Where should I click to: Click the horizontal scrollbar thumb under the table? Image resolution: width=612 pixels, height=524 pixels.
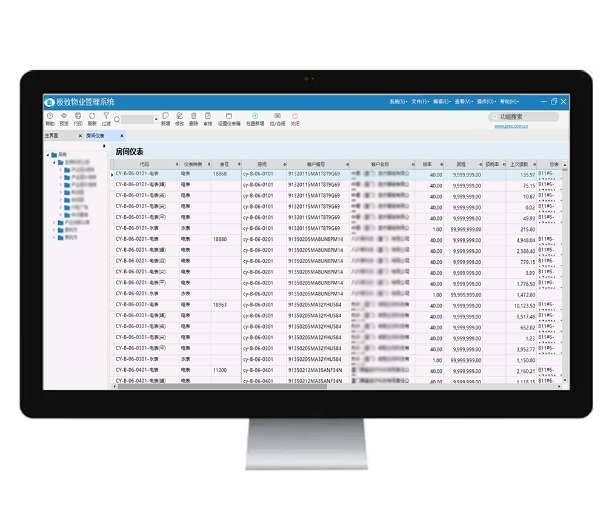tap(222, 386)
